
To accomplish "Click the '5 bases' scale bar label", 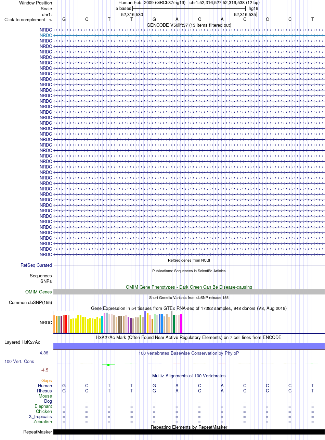I will tap(123, 8).
